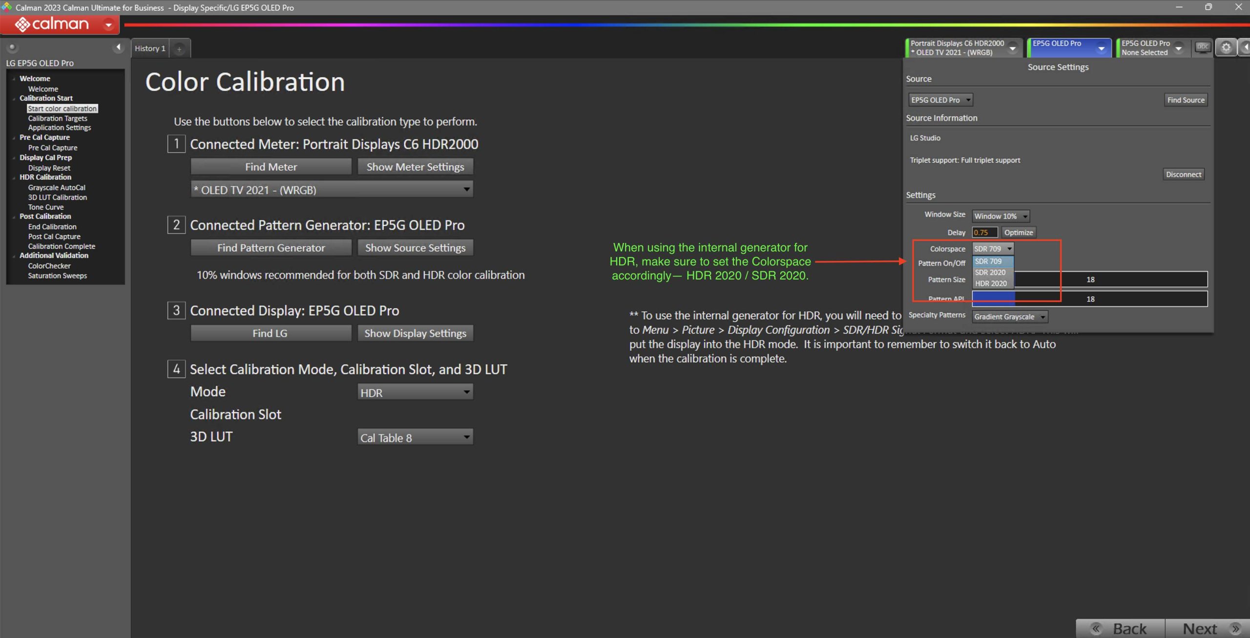Screen dimensions: 1250x638
Task: Open the meter tab dropdown arrow
Action: tap(1012, 48)
